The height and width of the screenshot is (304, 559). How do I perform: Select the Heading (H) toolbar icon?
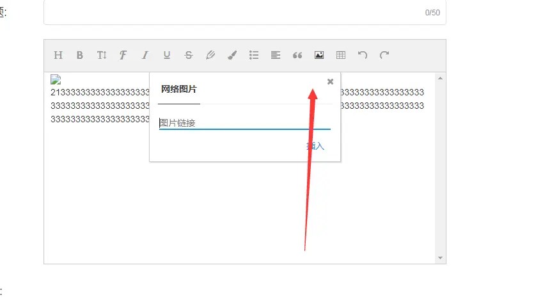point(58,55)
